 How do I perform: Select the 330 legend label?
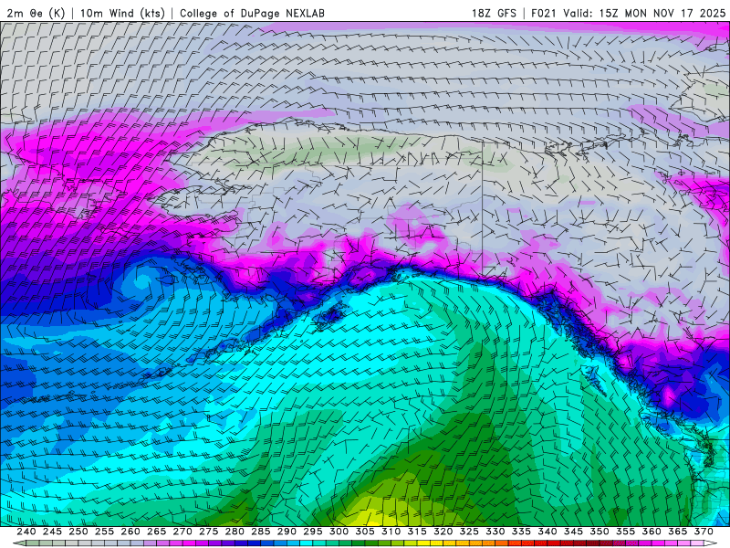pos(495,532)
